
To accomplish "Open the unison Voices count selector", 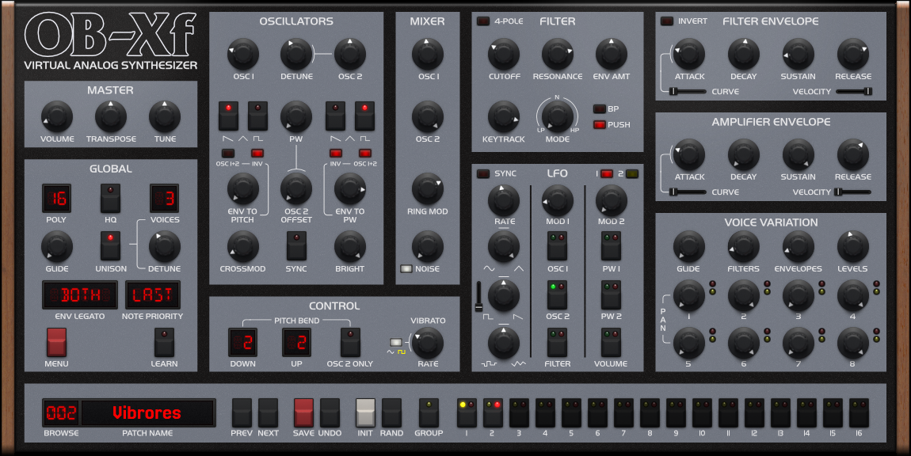I will [x=165, y=199].
